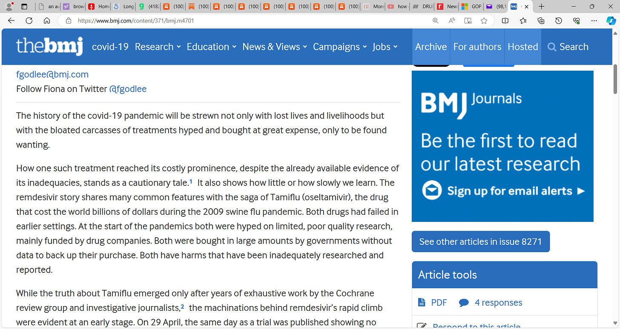Open the Settings and more ellipsis menu
This screenshot has width=620, height=329.
594,20
